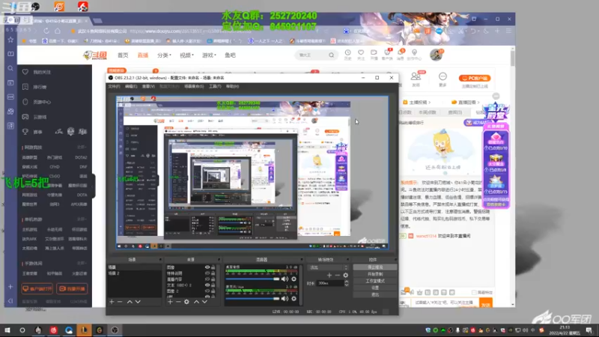Remove the selected scene with the minus icon

point(120,302)
